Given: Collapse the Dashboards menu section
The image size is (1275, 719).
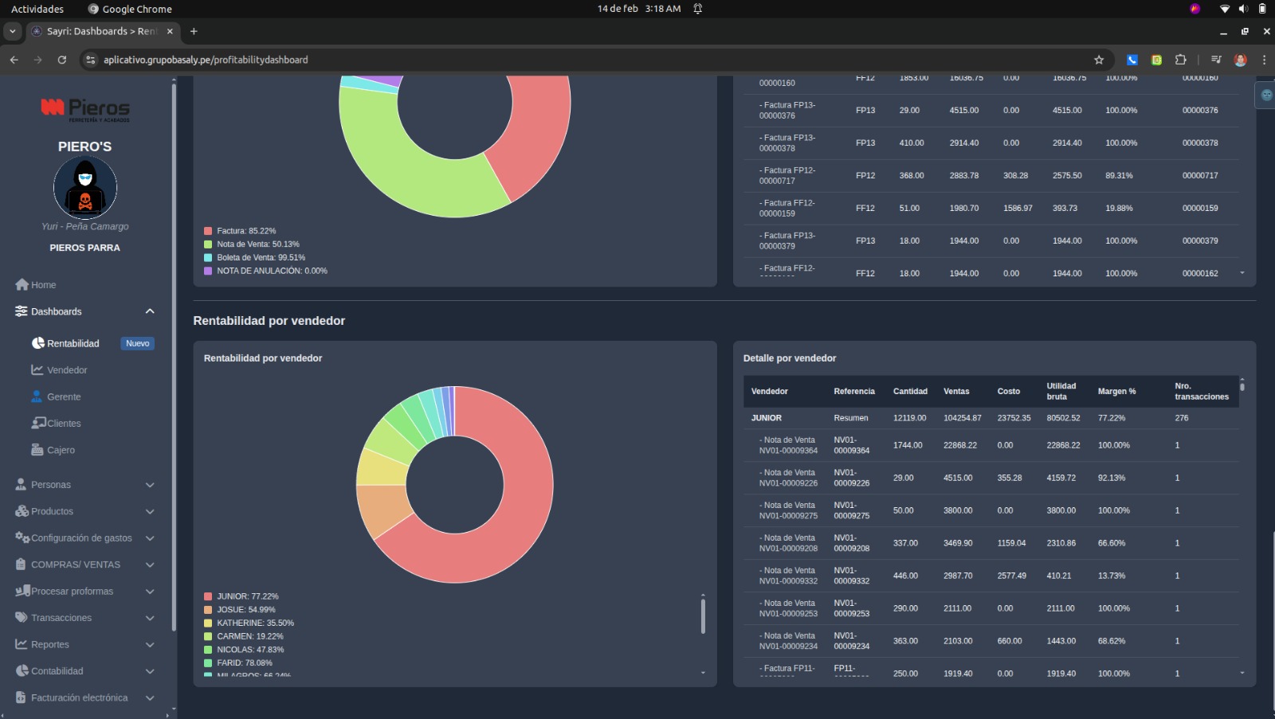Looking at the screenshot, I should [x=149, y=311].
